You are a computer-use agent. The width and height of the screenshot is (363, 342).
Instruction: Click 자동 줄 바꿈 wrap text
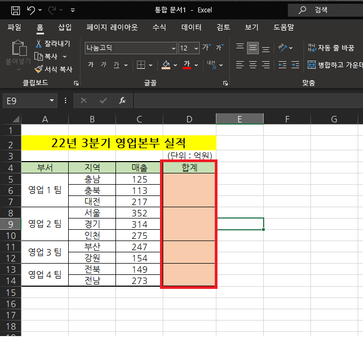tap(331, 48)
